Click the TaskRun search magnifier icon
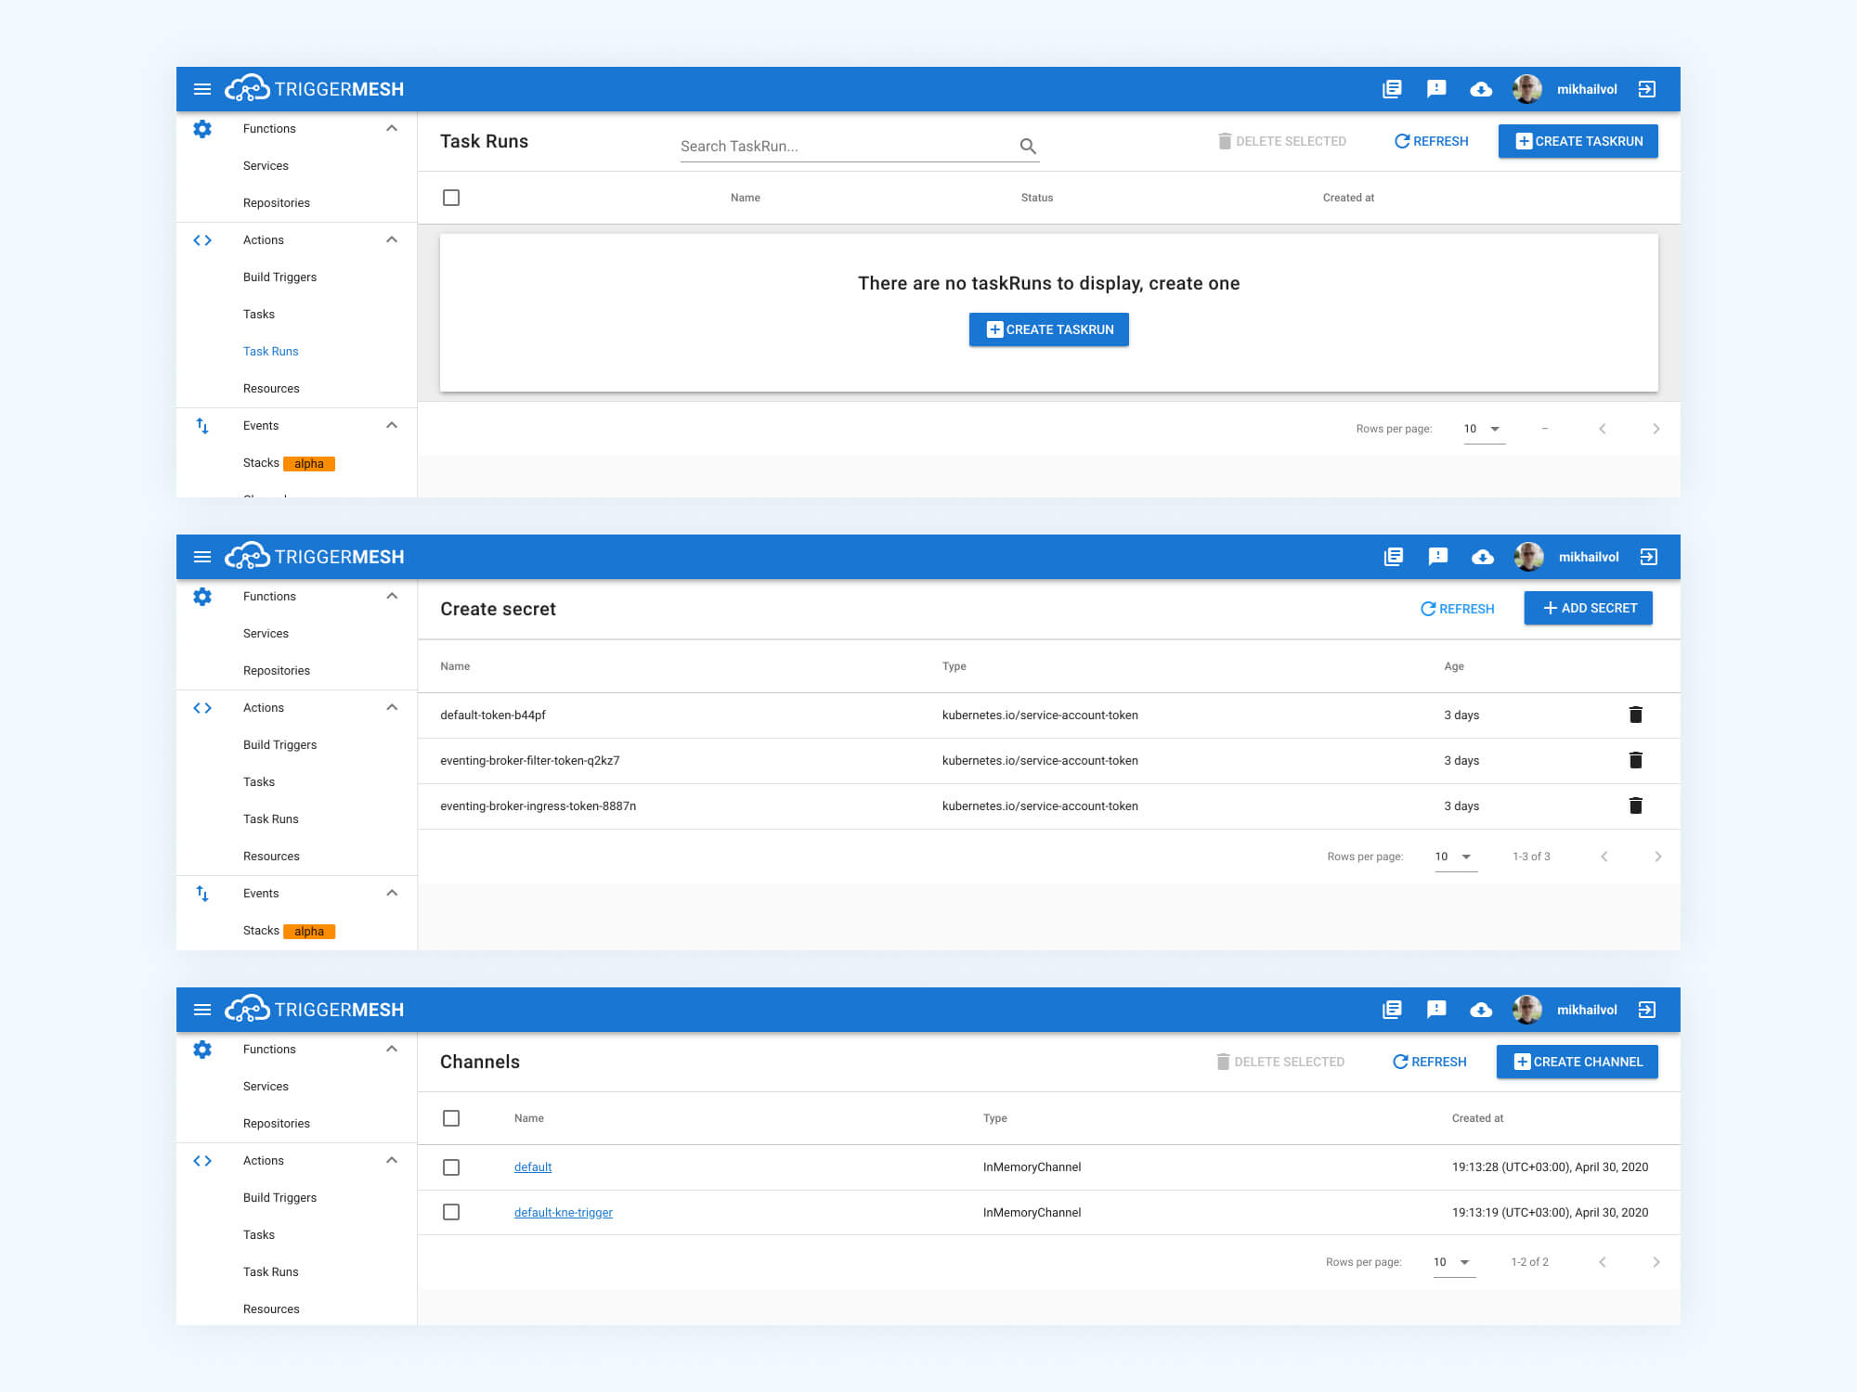Viewport: 1857px width, 1392px height. (1028, 146)
